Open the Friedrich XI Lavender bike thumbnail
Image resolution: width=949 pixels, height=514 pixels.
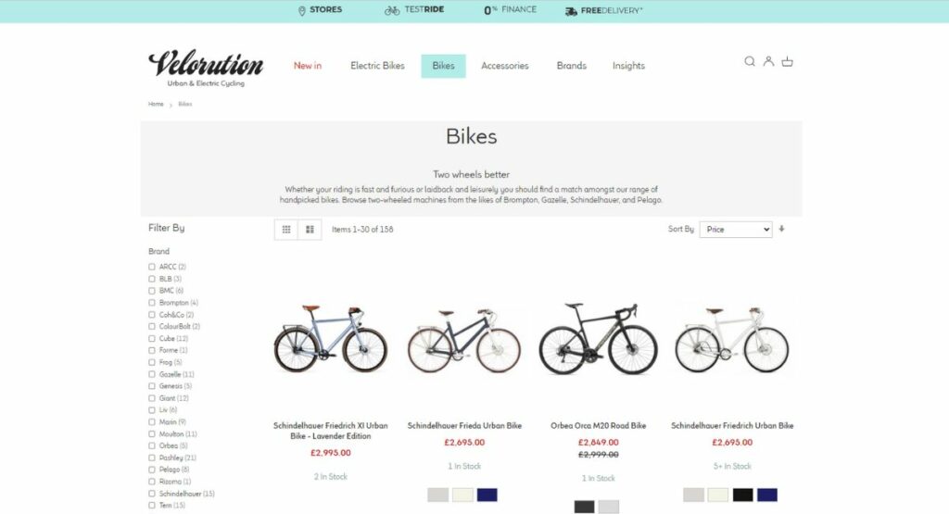coord(331,339)
